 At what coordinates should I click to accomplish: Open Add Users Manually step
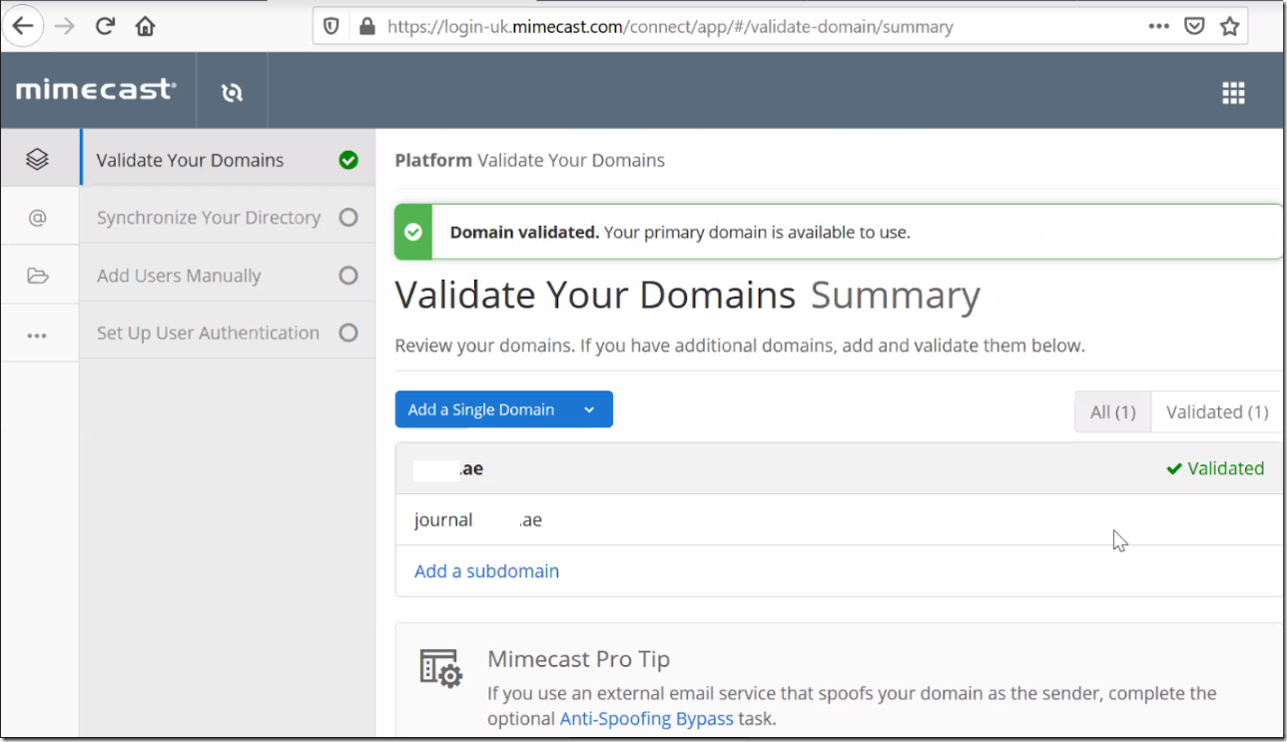click(x=228, y=276)
